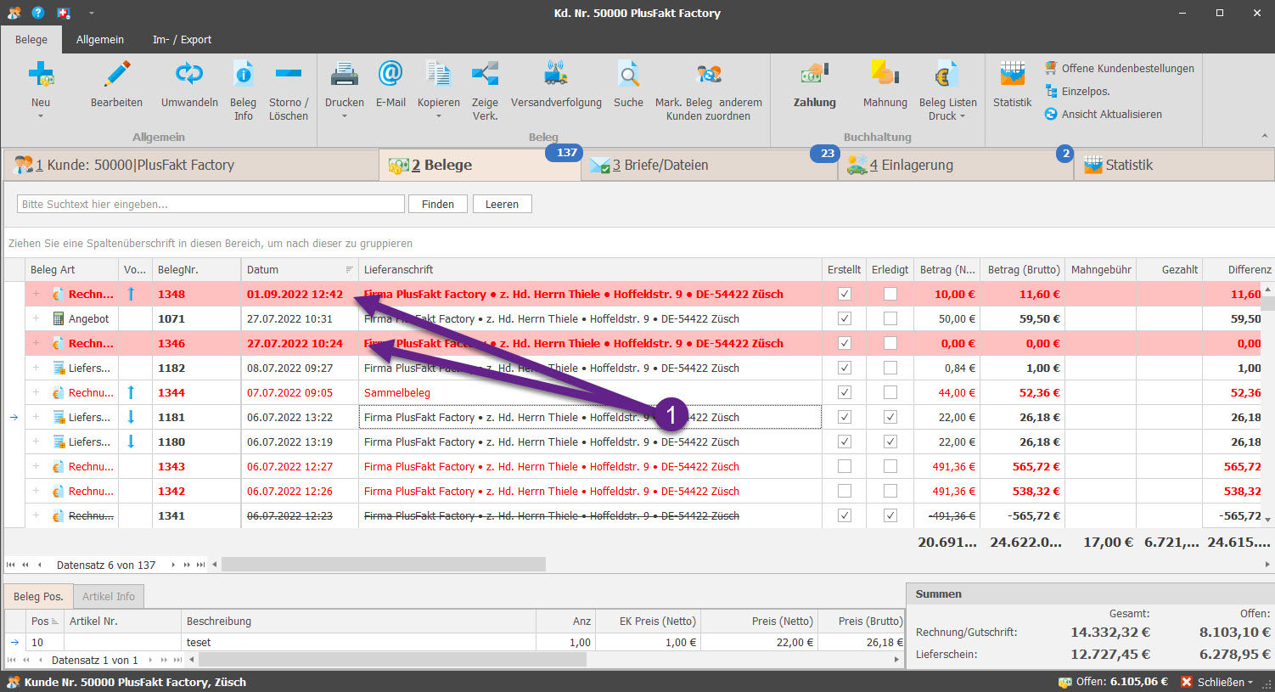The height and width of the screenshot is (692, 1275).
Task: Expand row 1346 with the plus sign
Action: [37, 343]
